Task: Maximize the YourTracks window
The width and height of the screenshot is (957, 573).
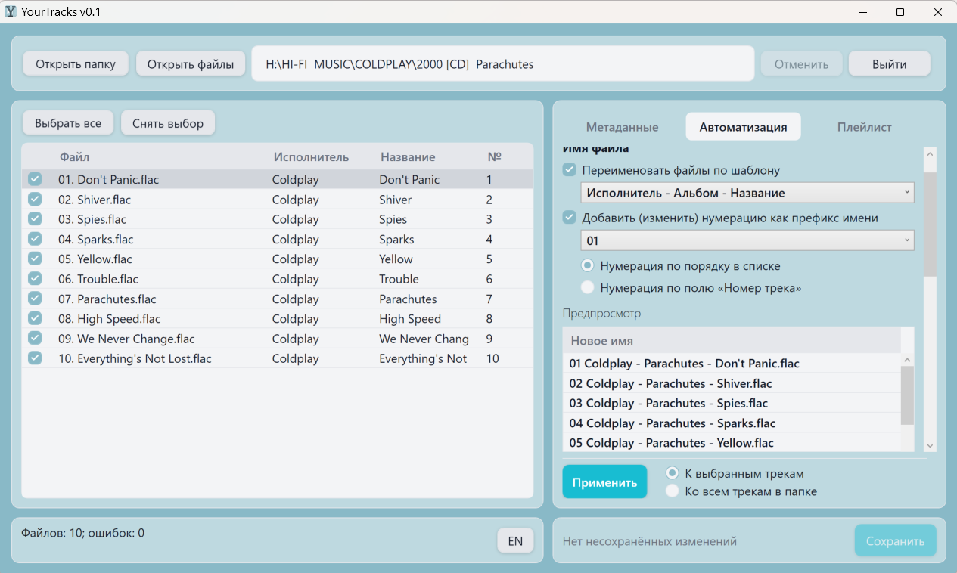Action: (900, 11)
